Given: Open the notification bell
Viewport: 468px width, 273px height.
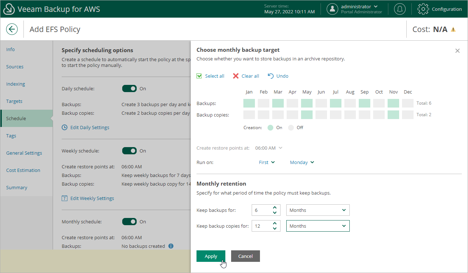Looking at the screenshot, I should 399,9.
